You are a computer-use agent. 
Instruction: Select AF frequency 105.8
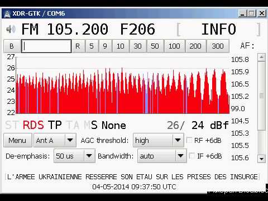click(x=240, y=60)
